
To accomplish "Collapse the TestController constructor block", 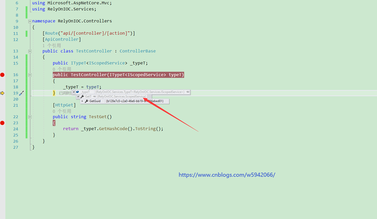I will pyautogui.click(x=30, y=75).
